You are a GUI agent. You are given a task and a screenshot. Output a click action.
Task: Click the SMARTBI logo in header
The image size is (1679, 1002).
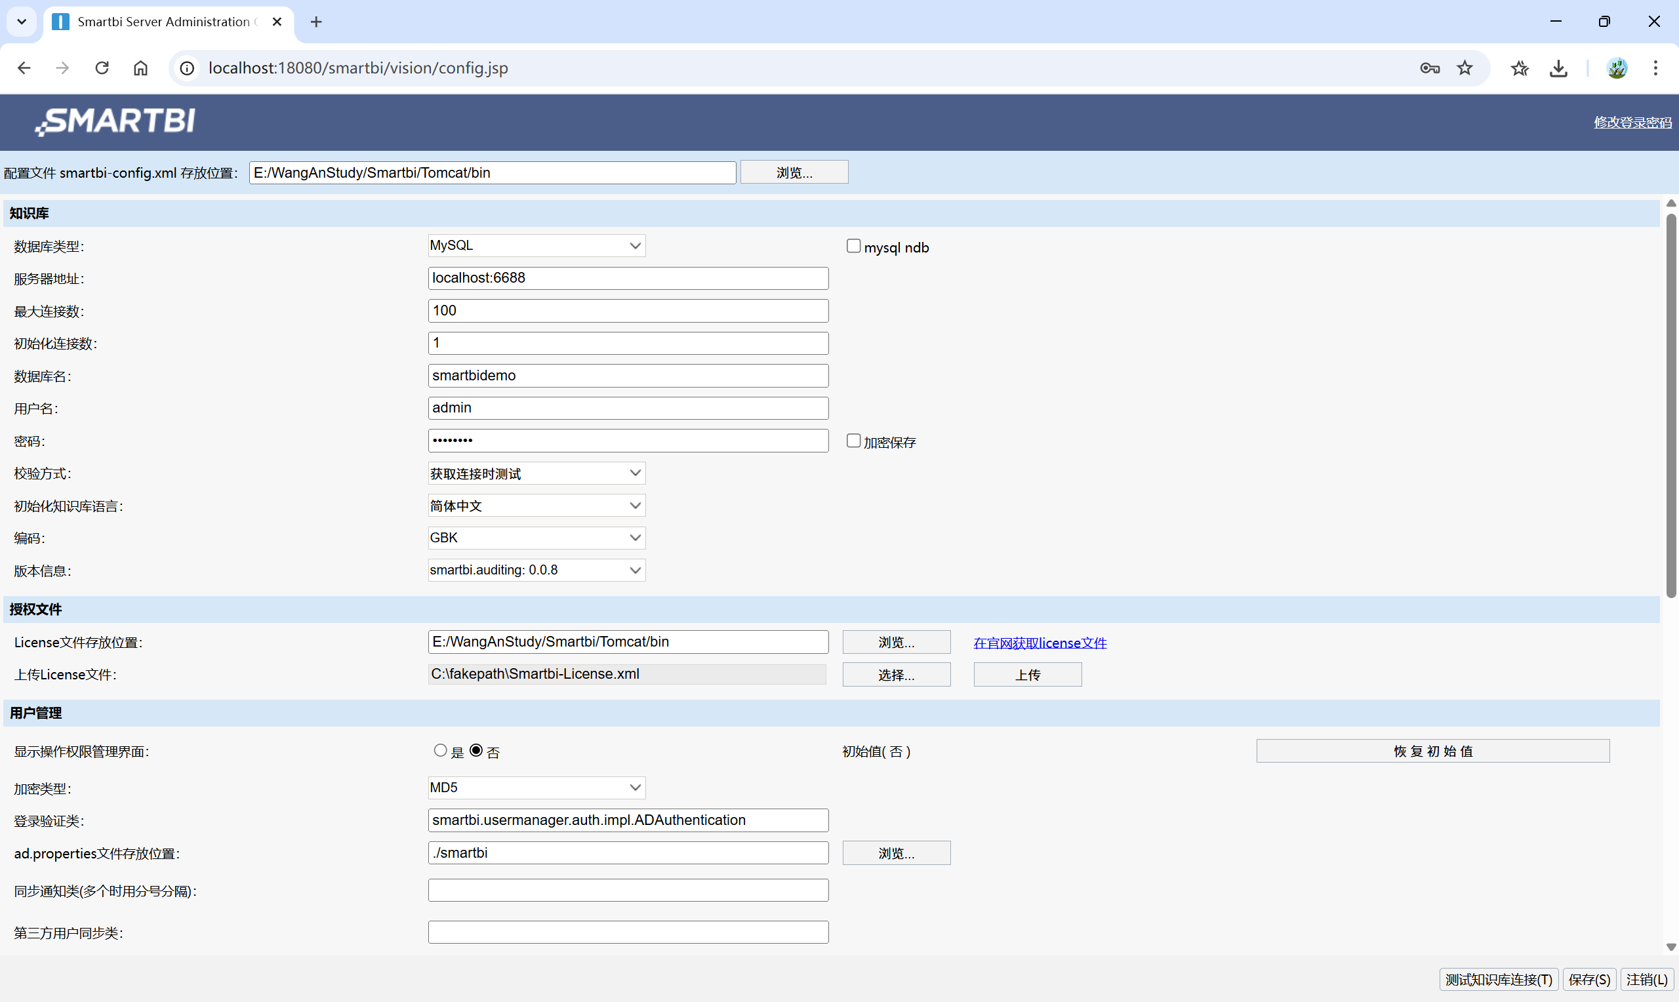pyautogui.click(x=113, y=122)
